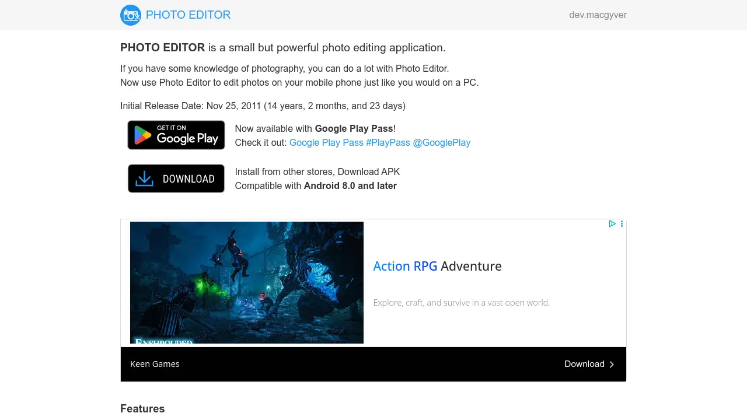Open the PHOTO EDITOR header title link
Viewport: 747px width, 420px height.
point(188,15)
